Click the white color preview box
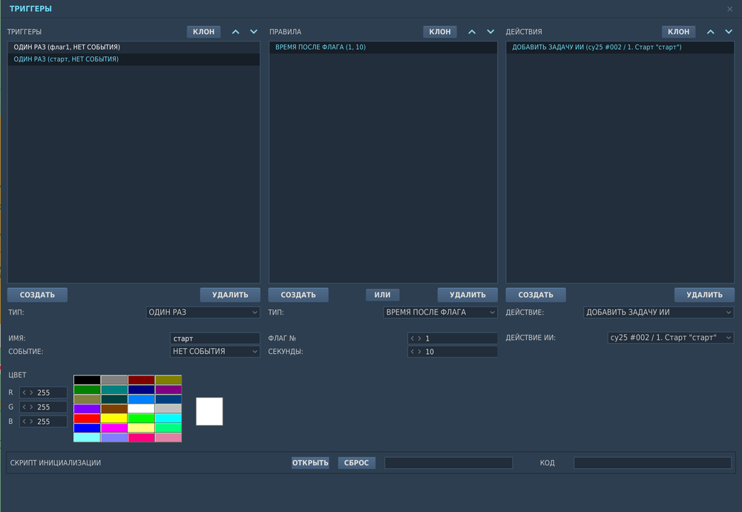The width and height of the screenshot is (742, 512). point(209,411)
